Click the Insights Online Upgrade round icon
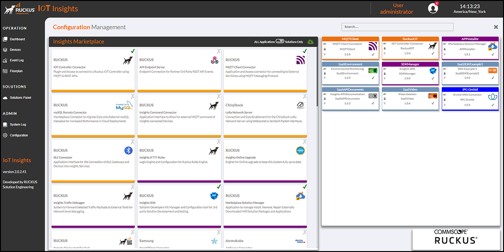This screenshot has width=504, height=252. click(301, 150)
